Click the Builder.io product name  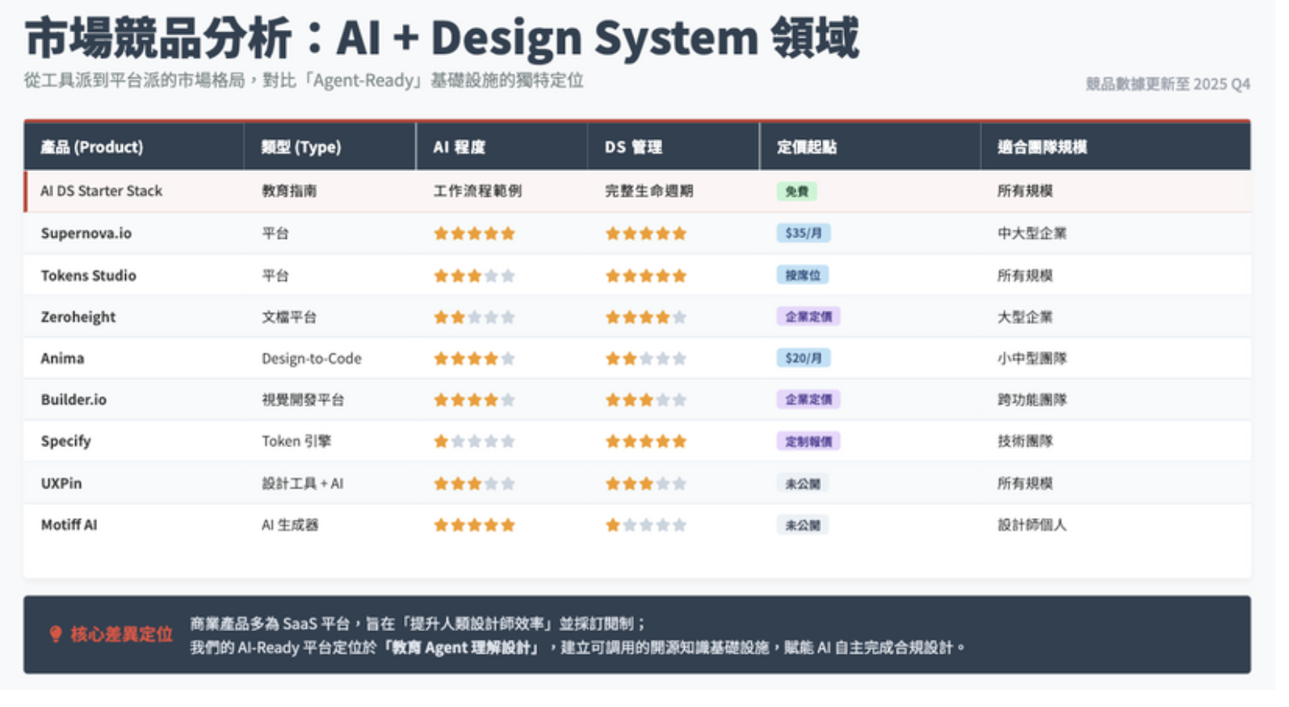tap(73, 400)
